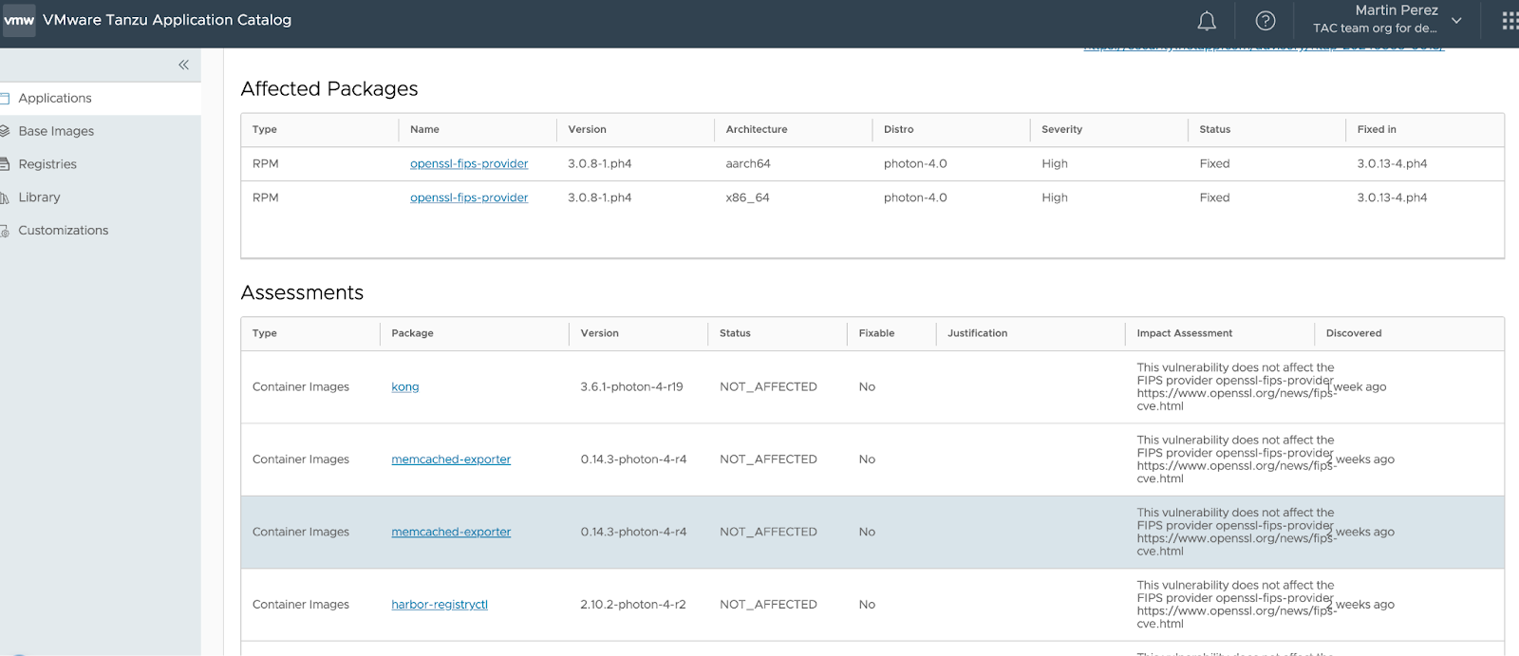Expand the Martin Perez account dropdown
This screenshot has width=1519, height=656.
coord(1456,20)
